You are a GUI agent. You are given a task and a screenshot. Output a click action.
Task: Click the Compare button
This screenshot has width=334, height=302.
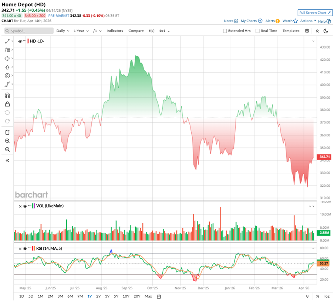coord(136,31)
